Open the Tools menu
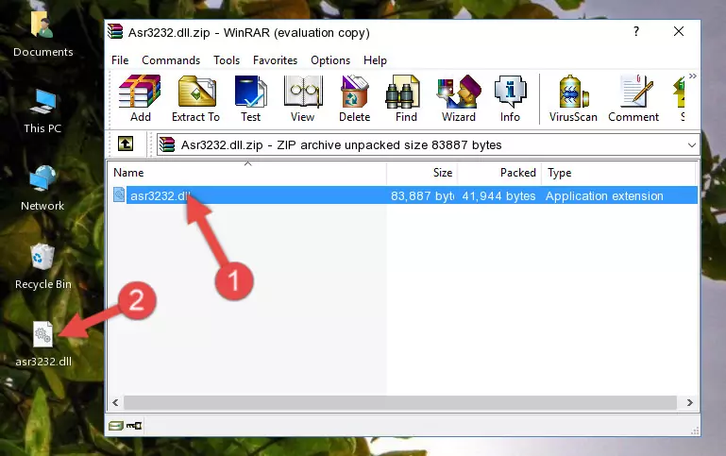This screenshot has width=726, height=456. point(227,60)
